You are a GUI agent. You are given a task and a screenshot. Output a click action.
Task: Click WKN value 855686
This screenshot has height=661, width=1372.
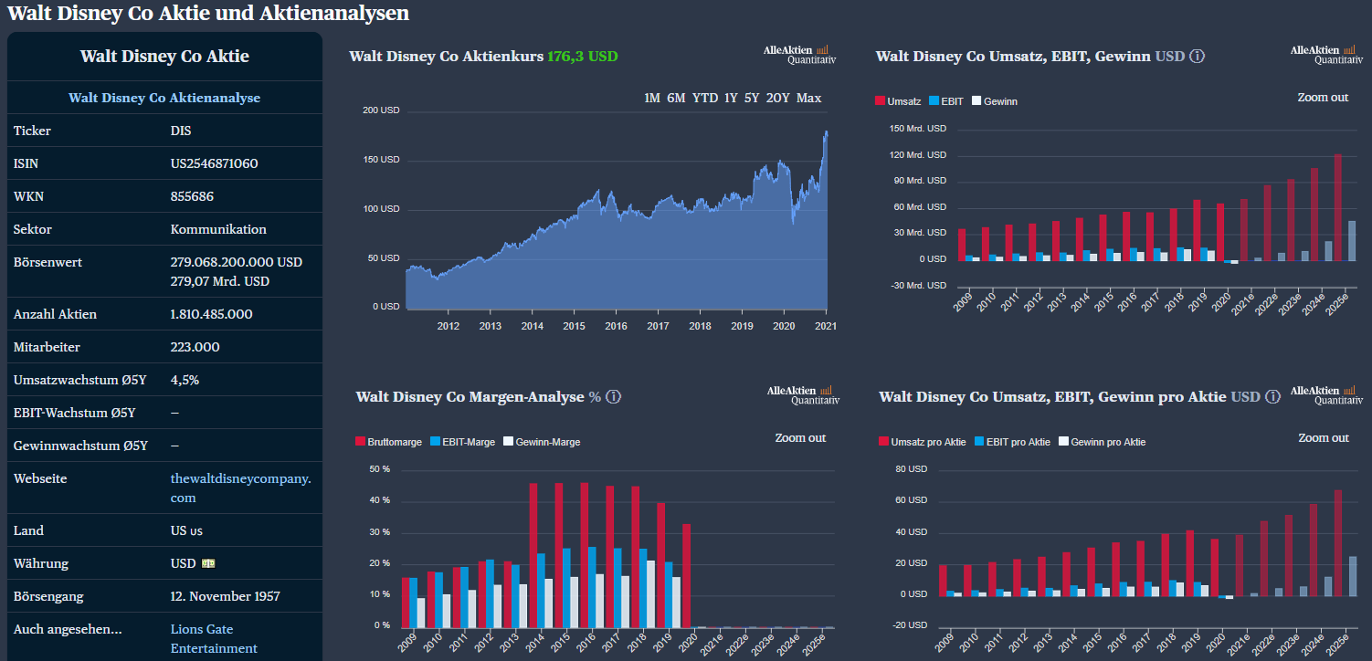coord(192,196)
